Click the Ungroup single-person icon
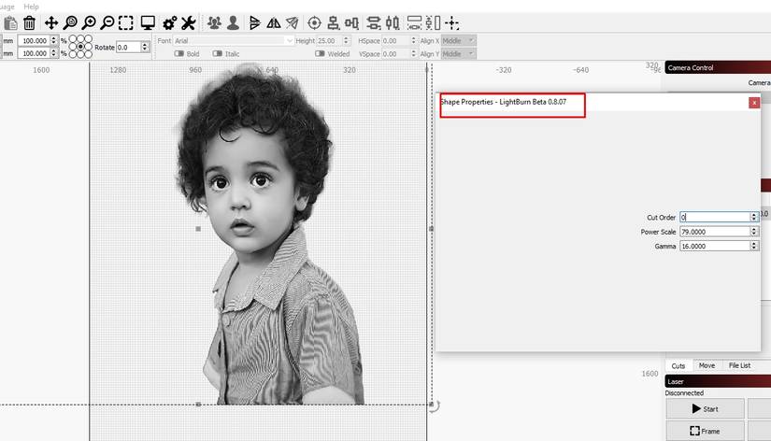The image size is (771, 441). click(x=233, y=23)
